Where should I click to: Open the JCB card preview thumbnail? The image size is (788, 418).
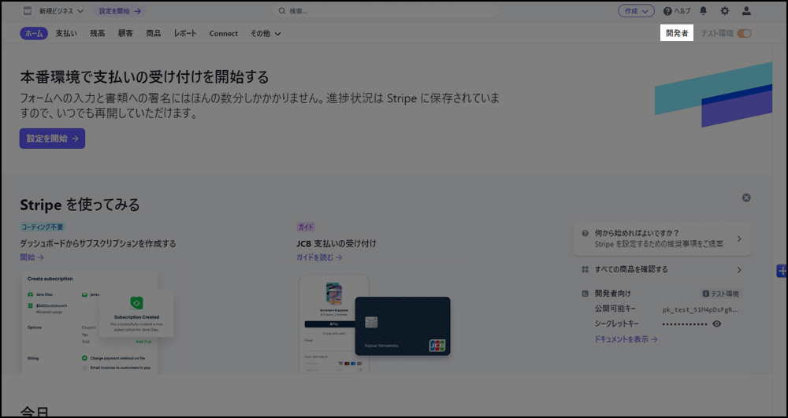(374, 324)
